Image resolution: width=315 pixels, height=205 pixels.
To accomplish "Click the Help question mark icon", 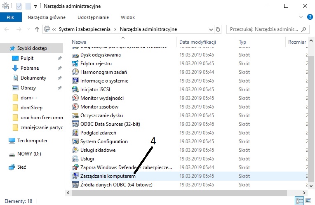I will point(310,17).
